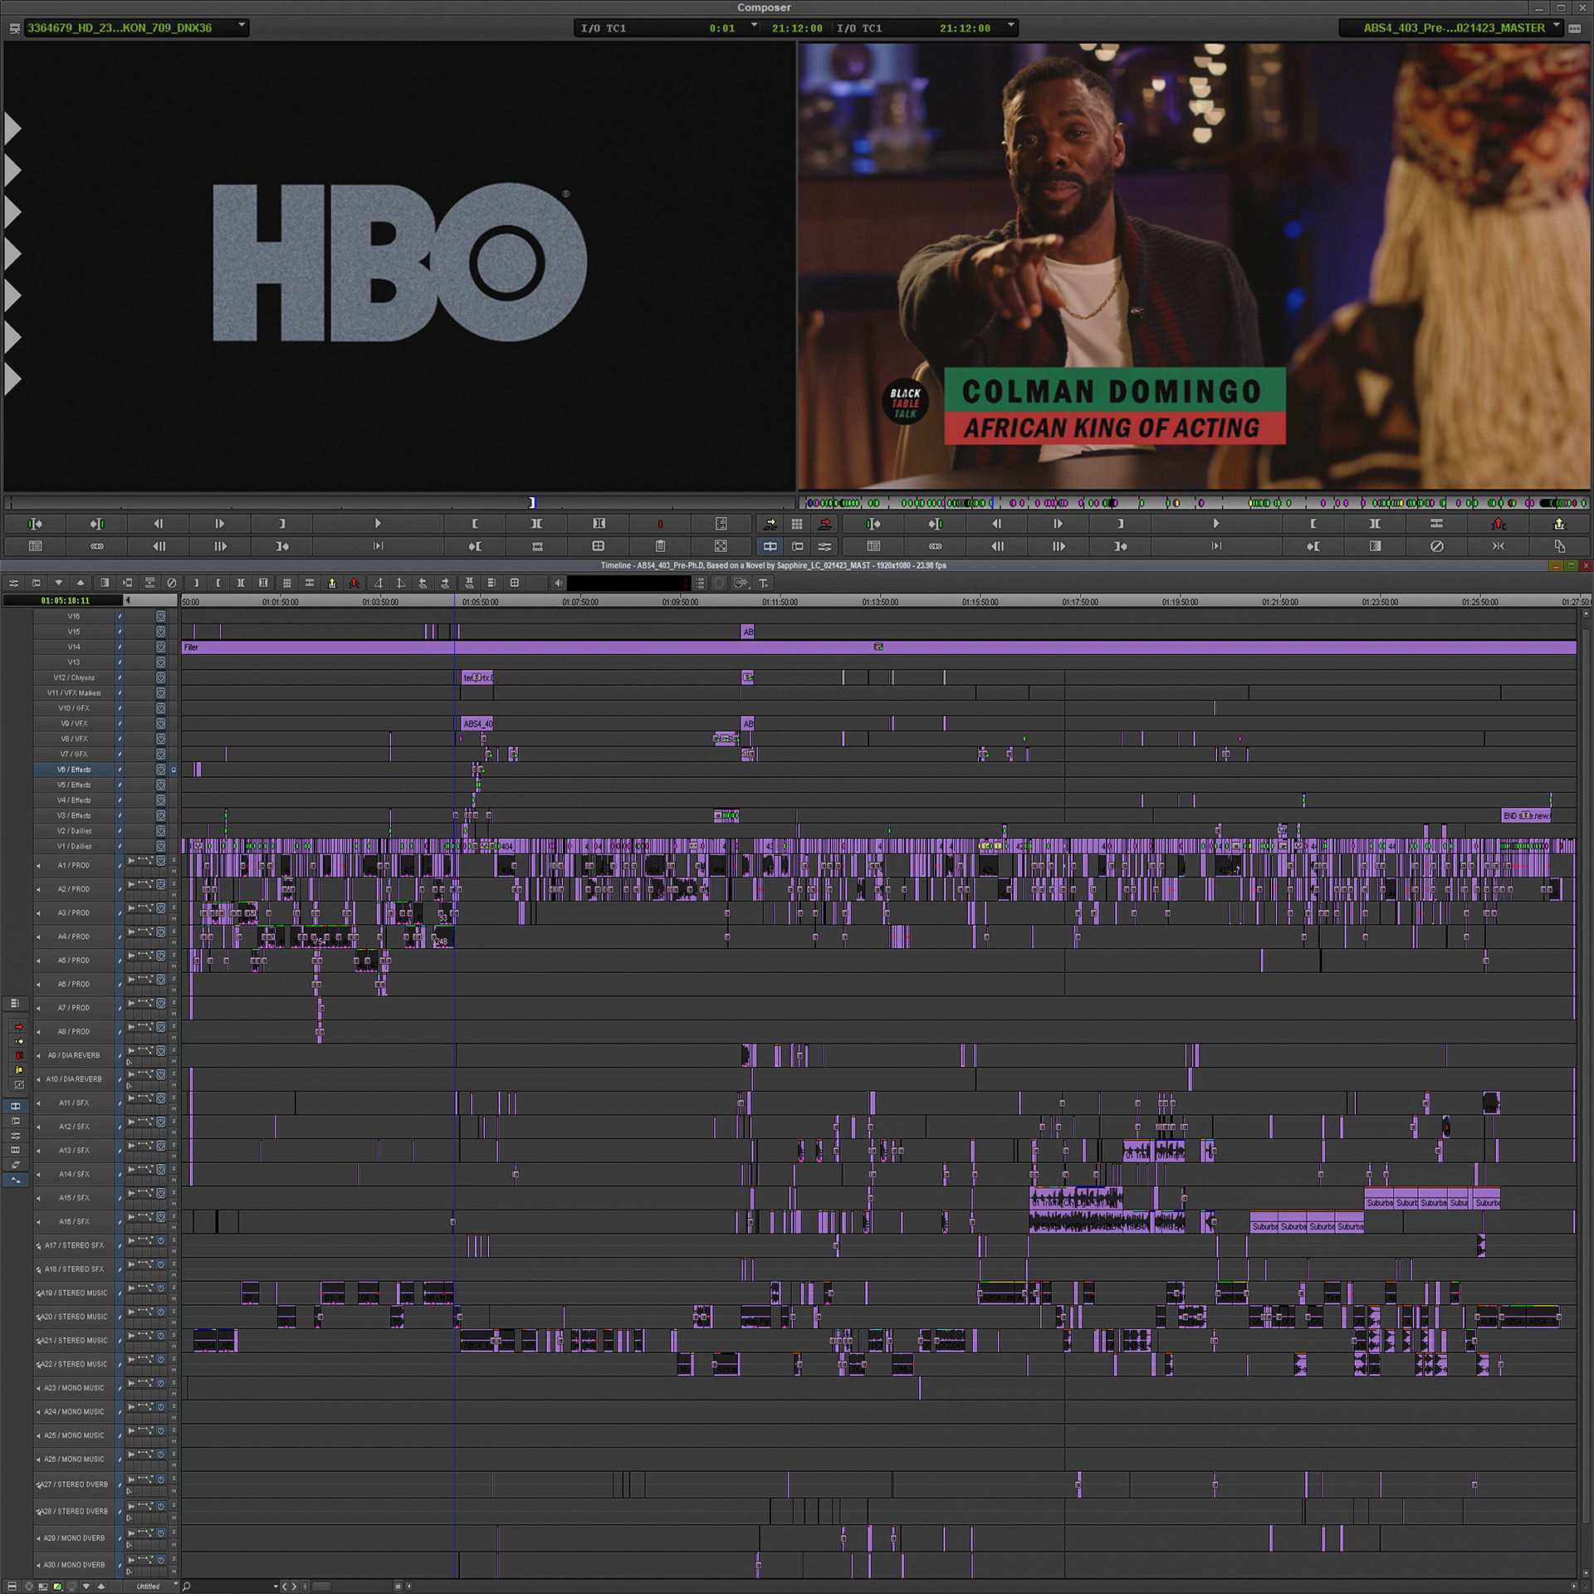Image resolution: width=1594 pixels, height=1594 pixels.
Task: Open the record monitor icon at the top-right corner
Action: click(x=1575, y=28)
